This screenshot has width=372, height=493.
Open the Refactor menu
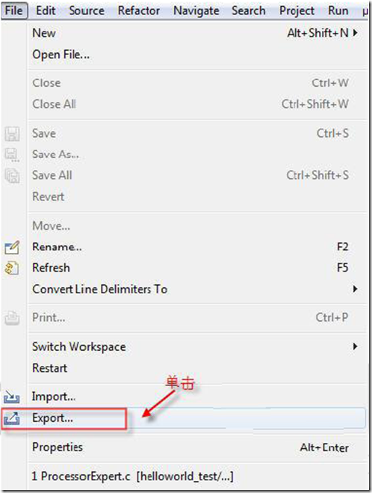[138, 10]
